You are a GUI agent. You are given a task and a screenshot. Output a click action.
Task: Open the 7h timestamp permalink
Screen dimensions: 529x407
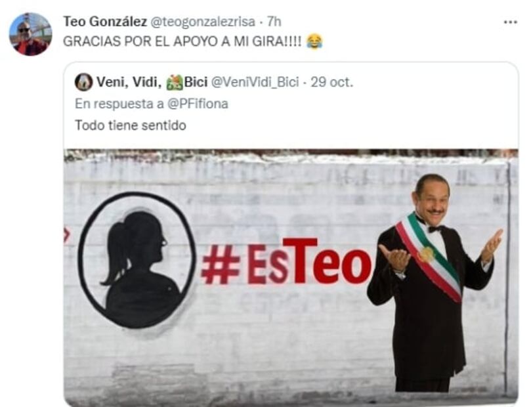[x=274, y=22]
